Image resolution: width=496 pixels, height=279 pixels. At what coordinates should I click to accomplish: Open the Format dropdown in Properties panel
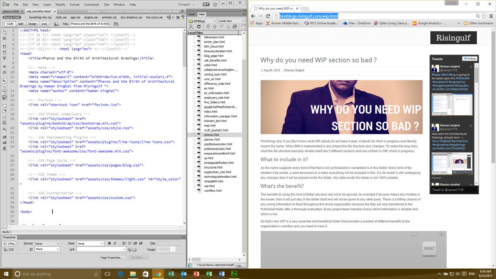click(48, 243)
